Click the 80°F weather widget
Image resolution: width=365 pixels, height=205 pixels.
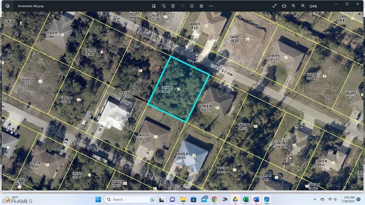[15, 199]
